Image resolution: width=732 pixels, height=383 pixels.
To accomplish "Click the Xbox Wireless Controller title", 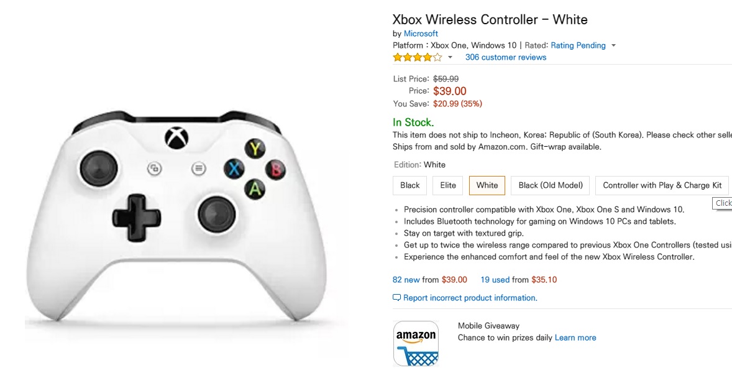I will [490, 19].
